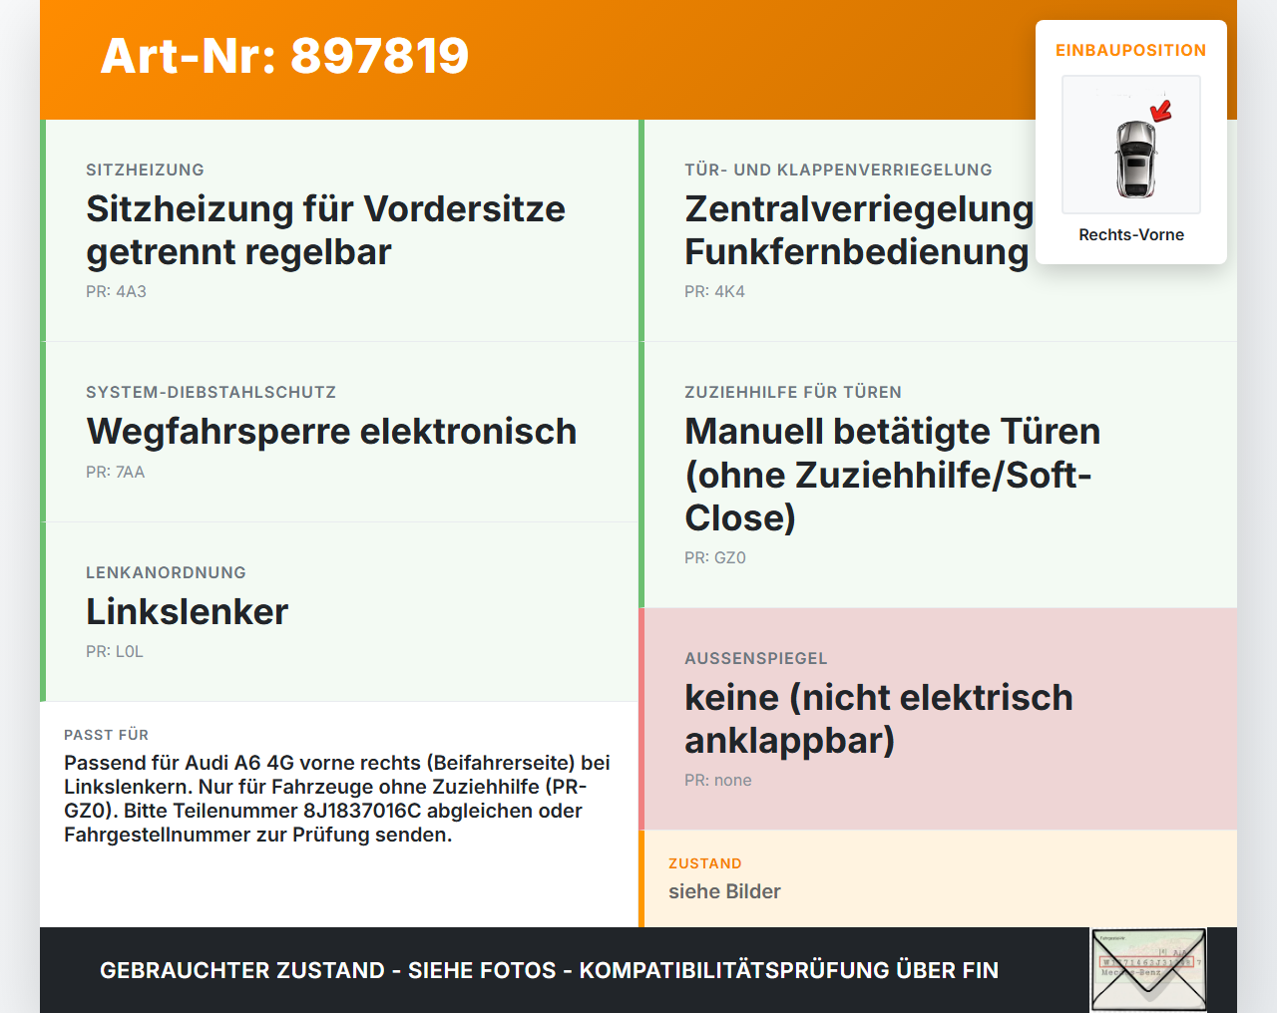Click the PR: 4K4 code
The image size is (1277, 1014).
[714, 291]
